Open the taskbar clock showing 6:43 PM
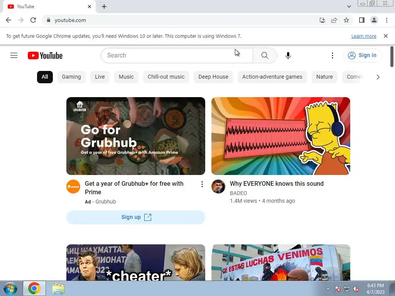This screenshot has height=296, width=395. click(375, 289)
